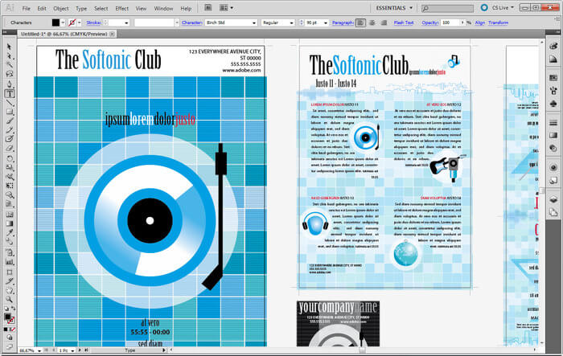Select the Eraser tool
Image resolution: width=563 pixels, height=356 pixels.
(10, 148)
